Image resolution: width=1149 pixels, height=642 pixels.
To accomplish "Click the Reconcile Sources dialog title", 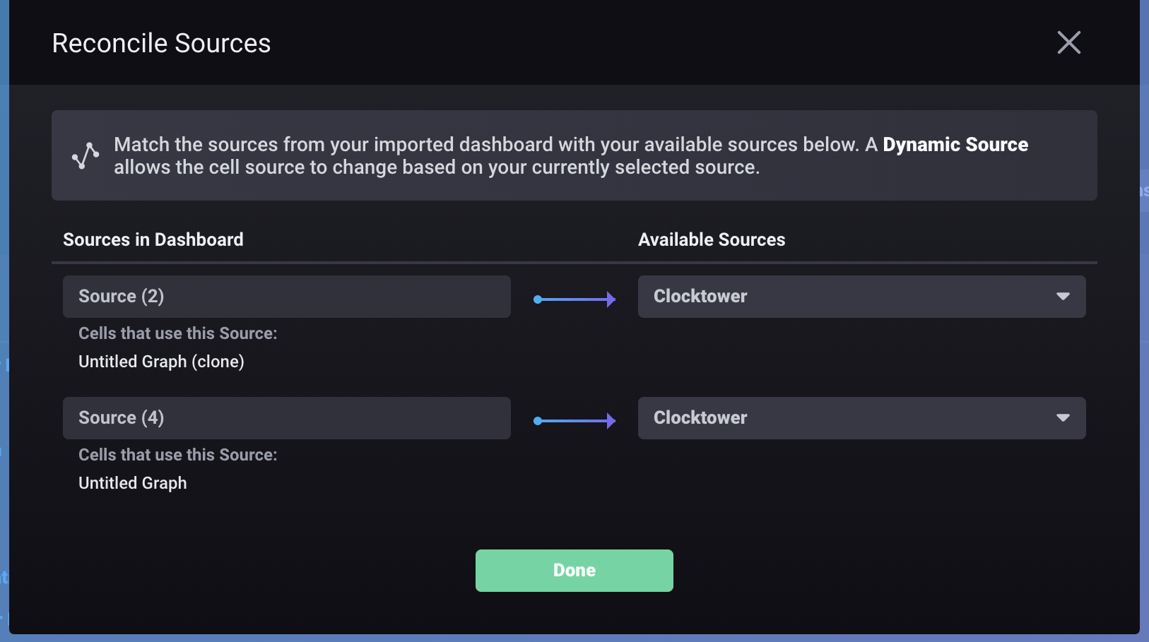I will [161, 43].
